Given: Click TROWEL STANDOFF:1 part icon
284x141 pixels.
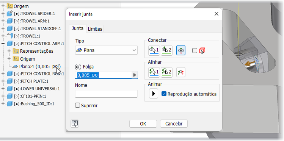Looking at the screenshot, I should pos(9,28).
